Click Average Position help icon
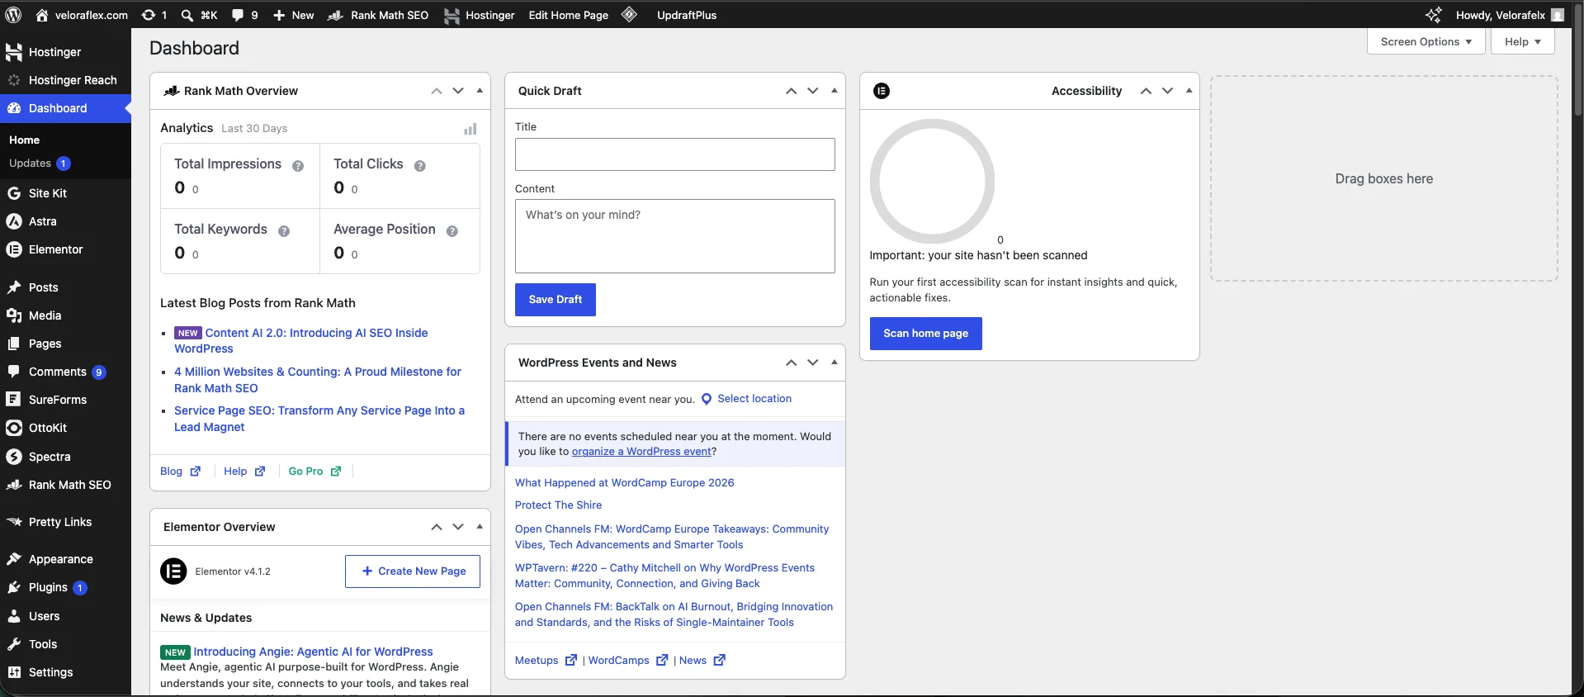 452,231
